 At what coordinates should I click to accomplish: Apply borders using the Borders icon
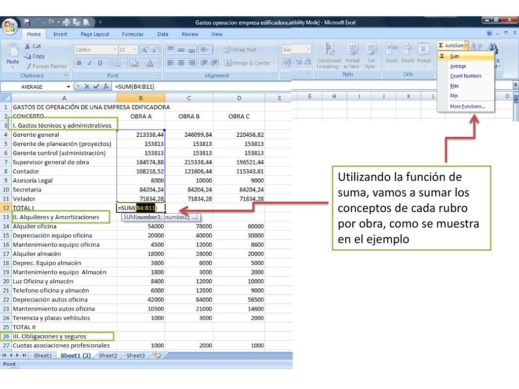[117, 62]
